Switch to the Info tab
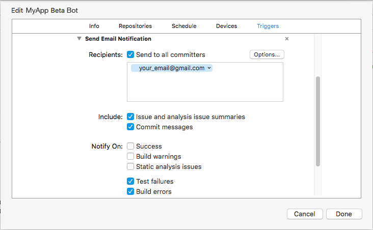This screenshot has height=230, width=373. [94, 26]
